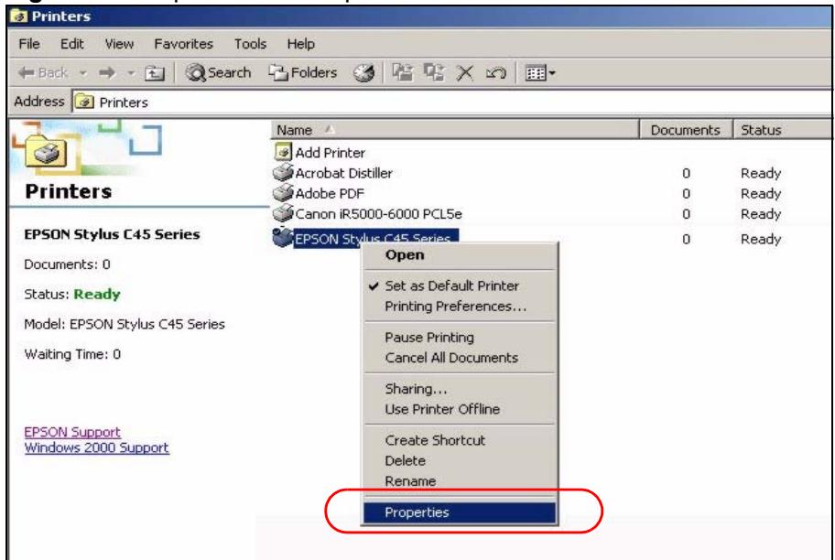Select Pause Printing in context menu
This screenshot has width=835, height=560.
tap(461, 338)
